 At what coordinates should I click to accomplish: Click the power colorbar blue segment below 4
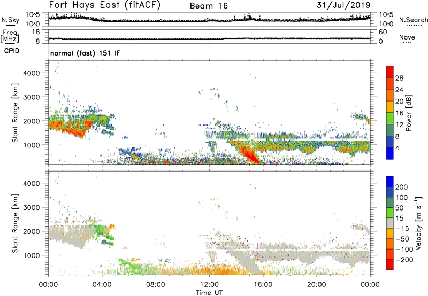click(390, 153)
